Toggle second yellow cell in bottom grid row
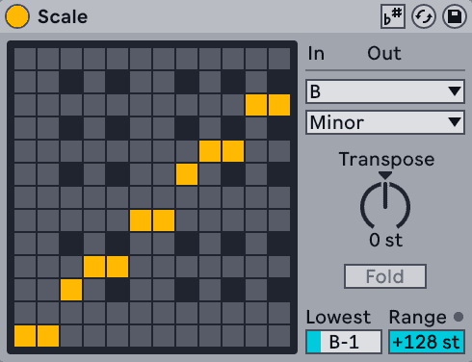 point(48,336)
